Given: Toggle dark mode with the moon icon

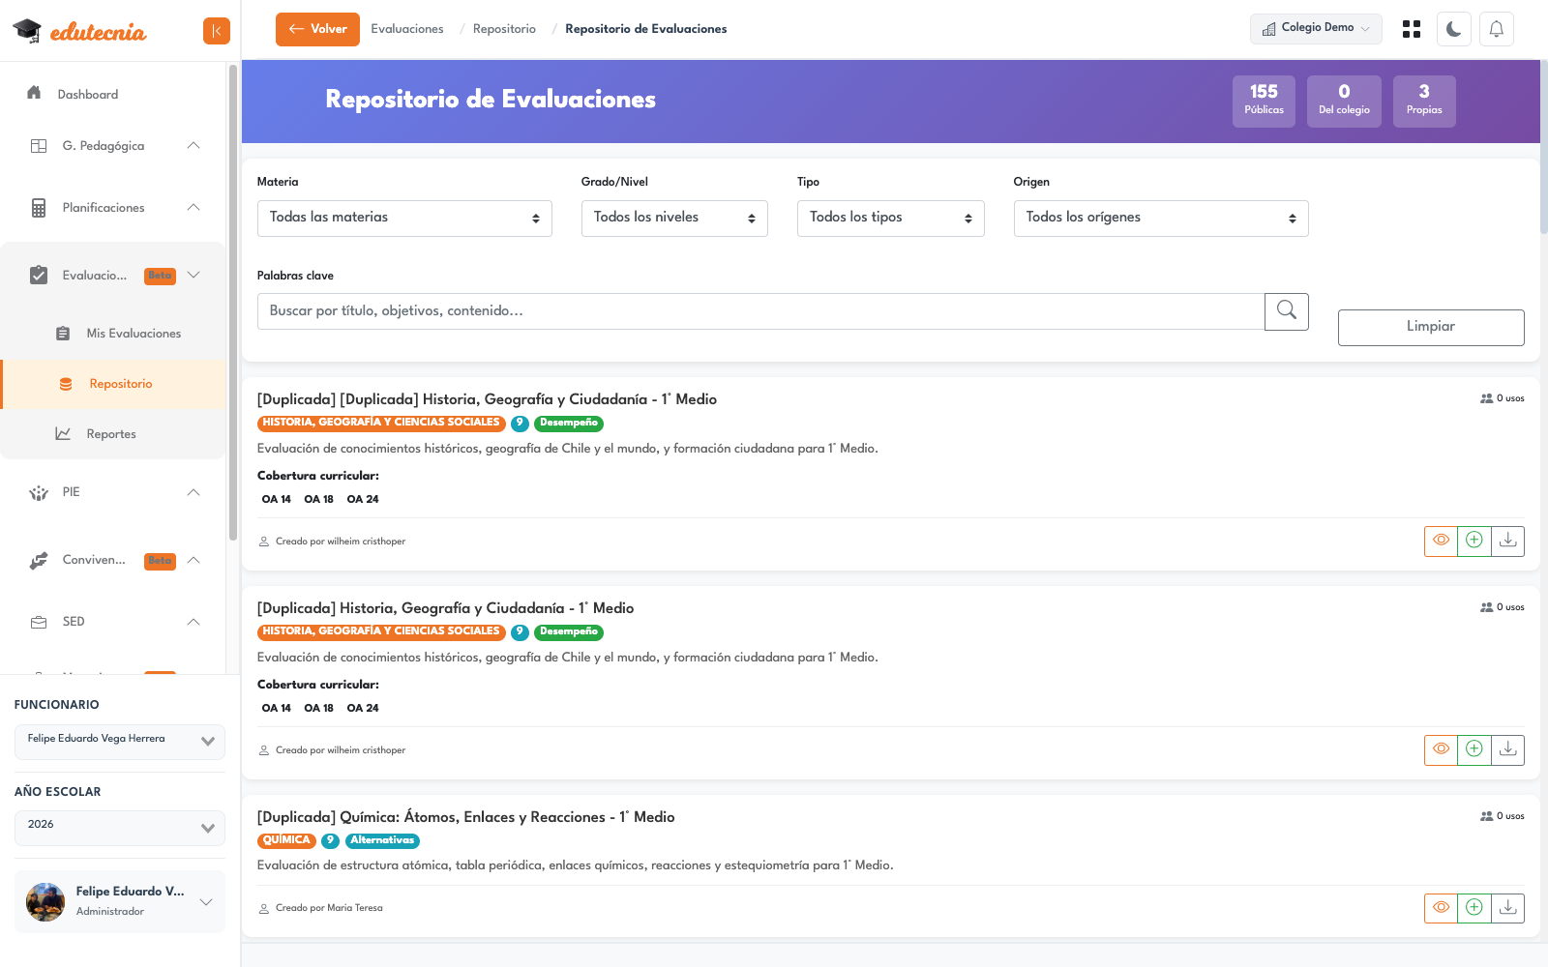Looking at the screenshot, I should coord(1454,29).
